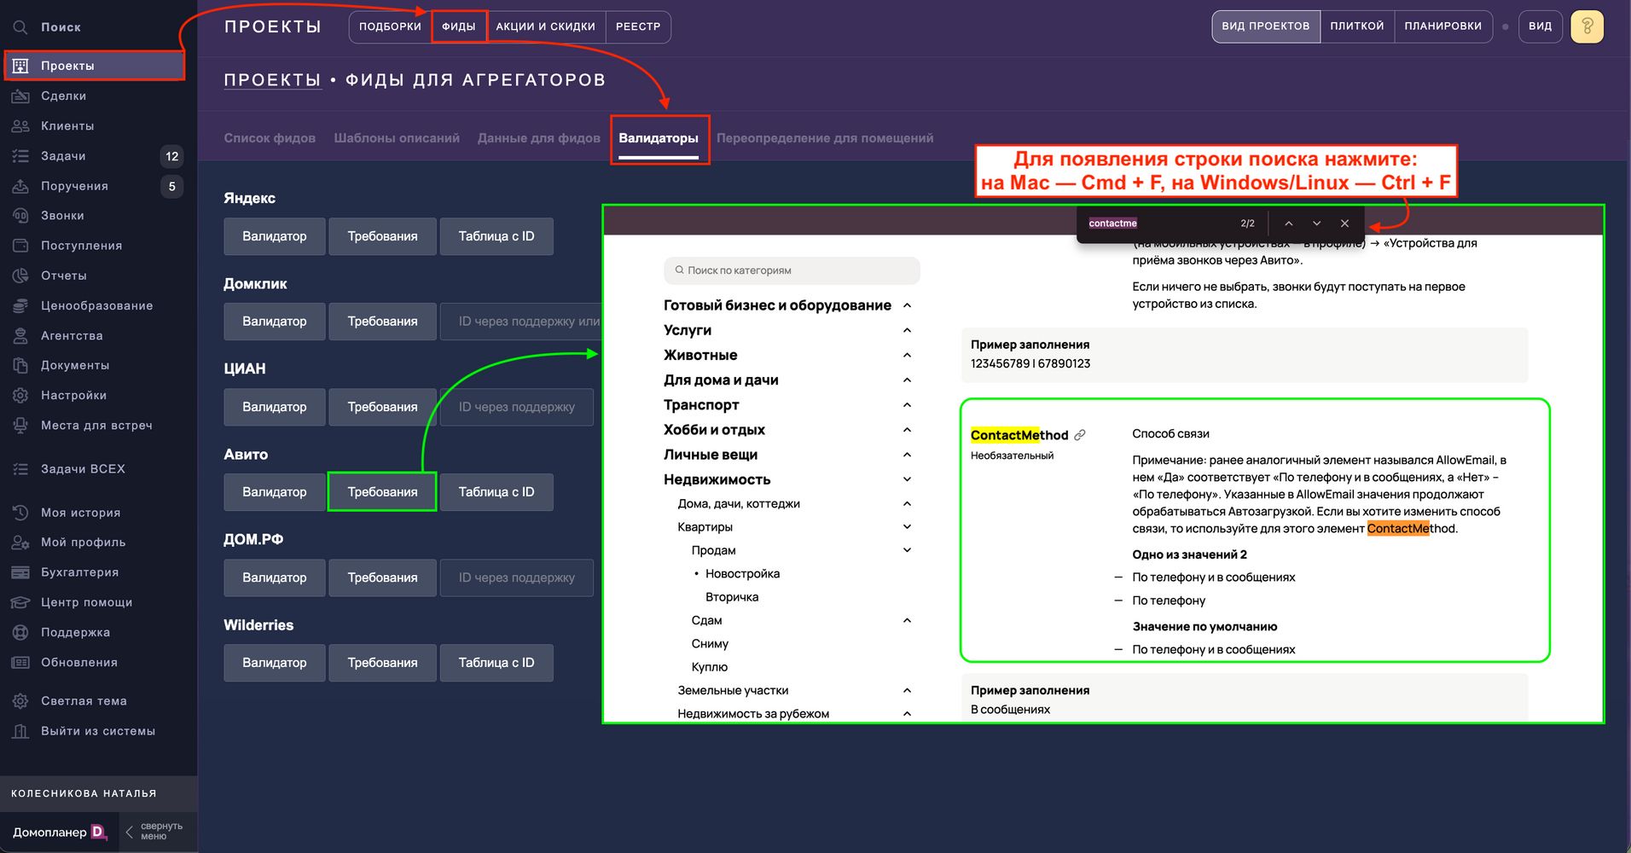
Task: Click the Задачи list icon
Action: coord(20,156)
